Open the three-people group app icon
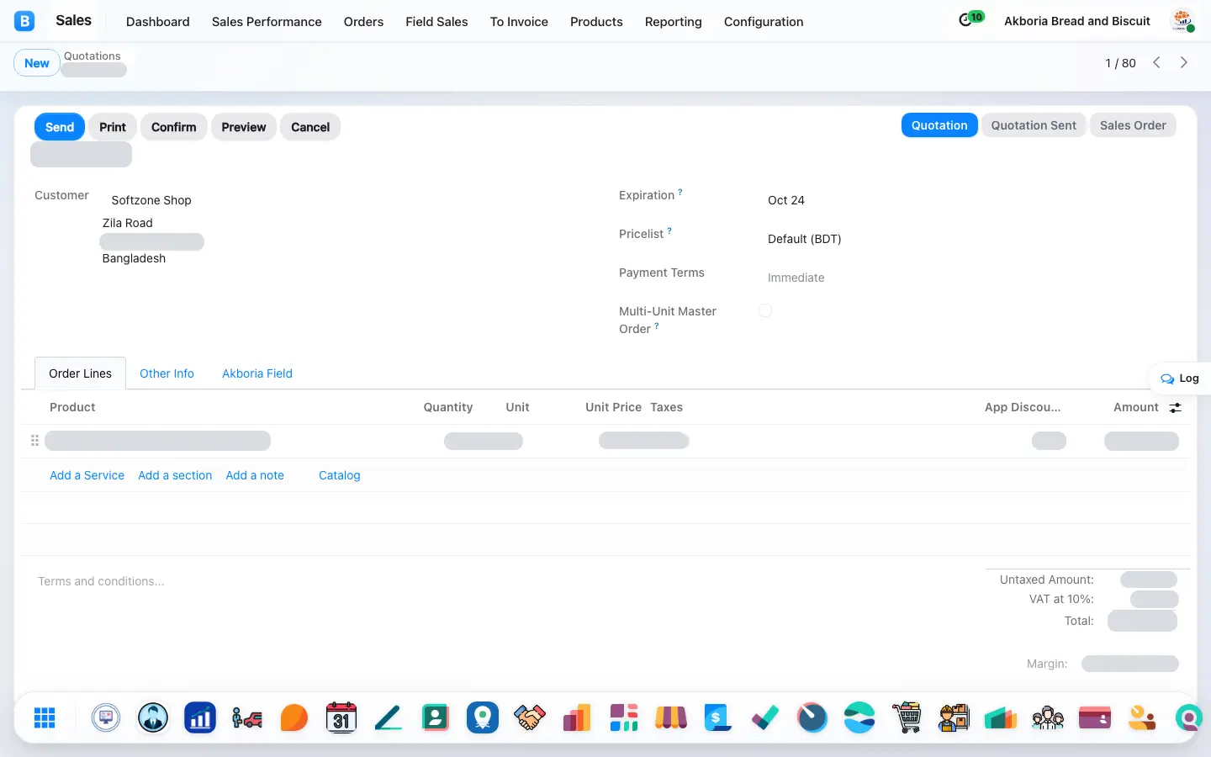This screenshot has width=1211, height=757. [x=1048, y=717]
